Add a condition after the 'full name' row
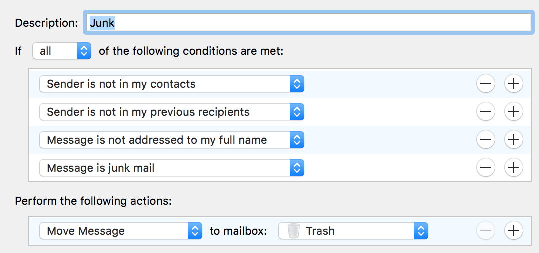Image resolution: width=539 pixels, height=253 pixels. pyautogui.click(x=513, y=140)
